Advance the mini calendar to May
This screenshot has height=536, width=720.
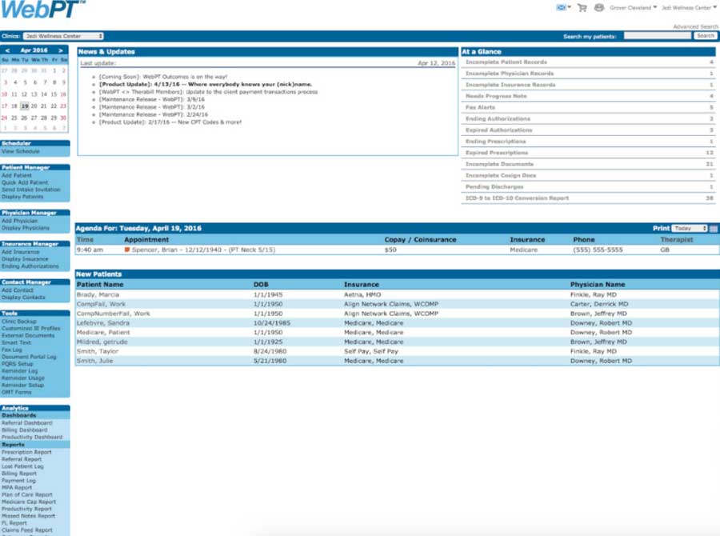tap(61, 50)
